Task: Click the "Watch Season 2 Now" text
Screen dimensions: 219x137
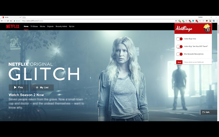Action: 26,95
